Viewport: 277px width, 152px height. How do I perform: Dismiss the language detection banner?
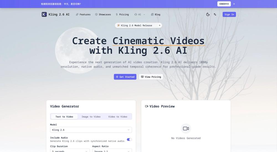click(x=234, y=4)
